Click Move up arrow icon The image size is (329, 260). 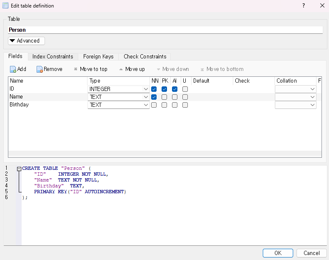tap(121, 69)
